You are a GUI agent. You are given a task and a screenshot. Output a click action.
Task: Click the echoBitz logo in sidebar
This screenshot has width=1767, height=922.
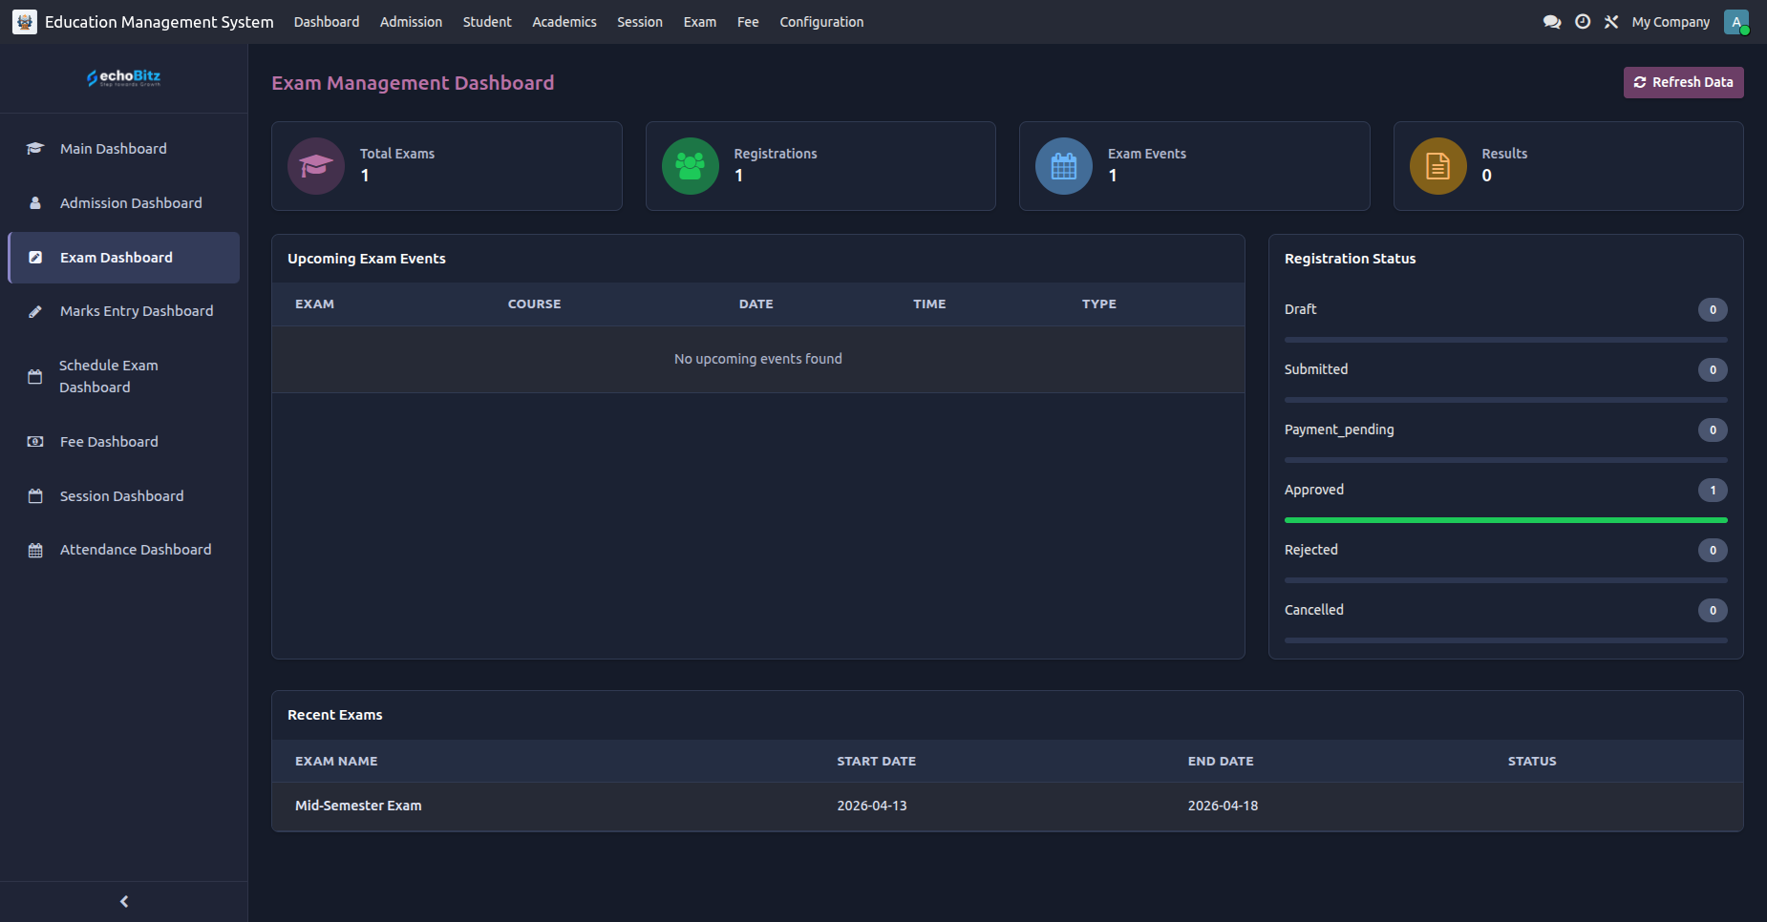(124, 77)
